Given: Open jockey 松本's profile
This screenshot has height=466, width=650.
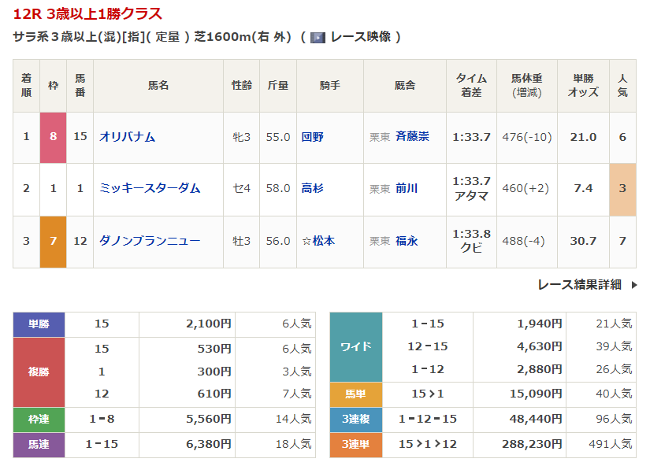Looking at the screenshot, I should (318, 241).
